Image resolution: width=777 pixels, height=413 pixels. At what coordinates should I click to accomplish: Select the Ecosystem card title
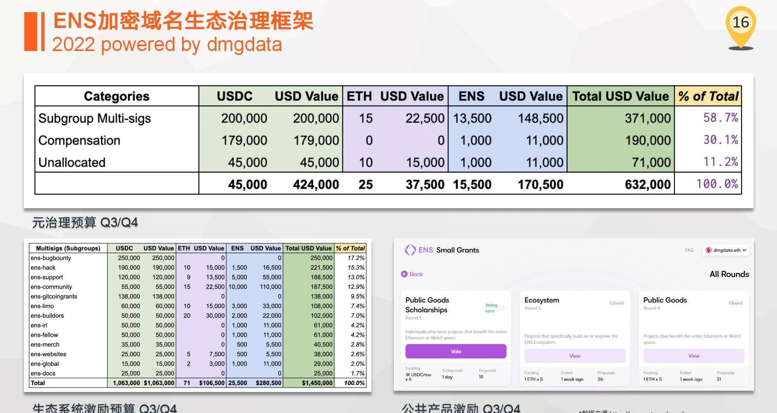542,300
